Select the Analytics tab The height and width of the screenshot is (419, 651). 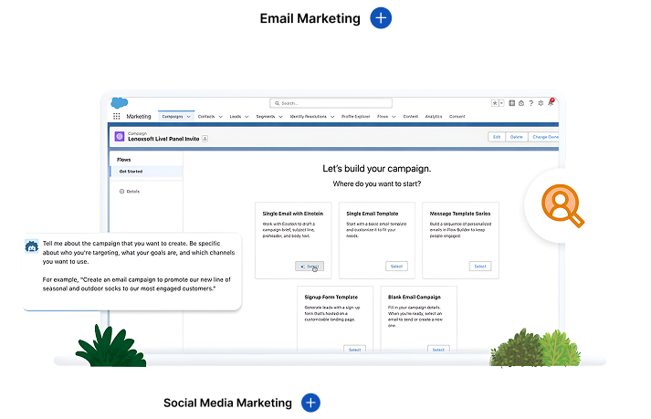434,117
